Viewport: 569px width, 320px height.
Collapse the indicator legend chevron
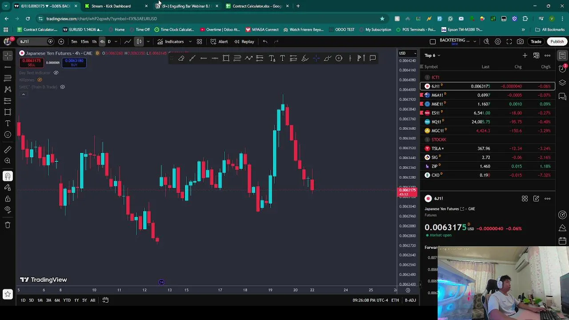[23, 94]
